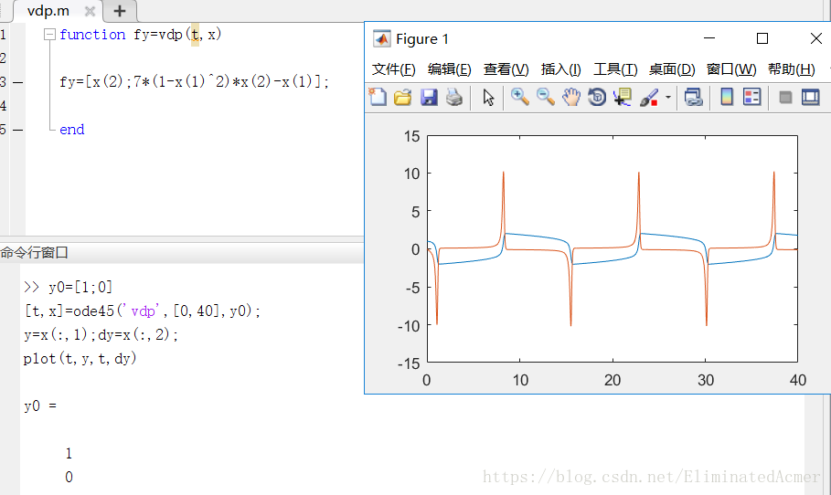
Task: Print the figure using the printer icon
Action: pyautogui.click(x=454, y=97)
